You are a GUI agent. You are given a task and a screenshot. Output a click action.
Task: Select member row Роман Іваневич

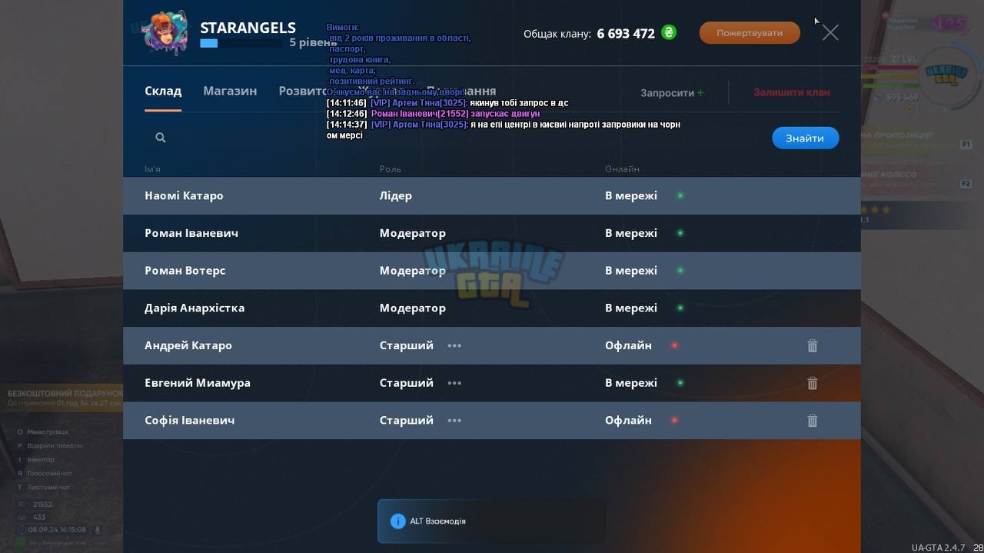(x=492, y=233)
